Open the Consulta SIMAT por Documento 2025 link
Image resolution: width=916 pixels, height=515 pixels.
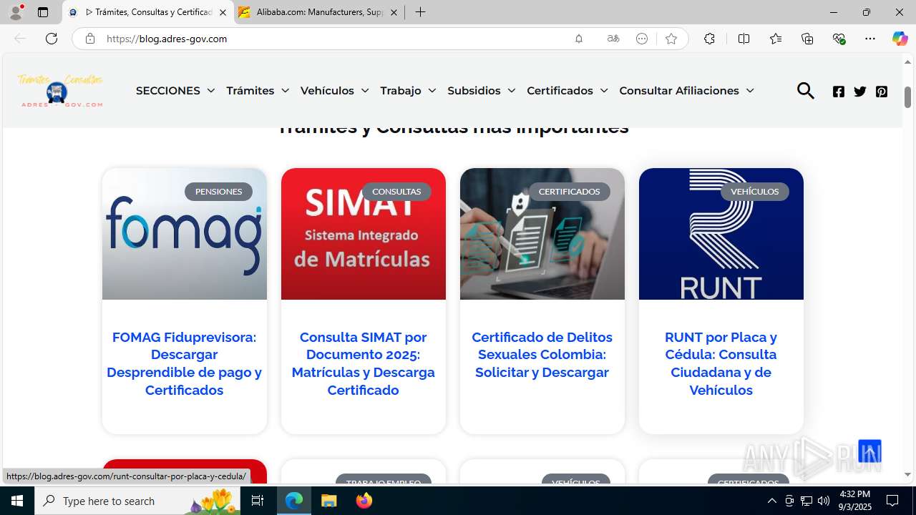point(363,363)
